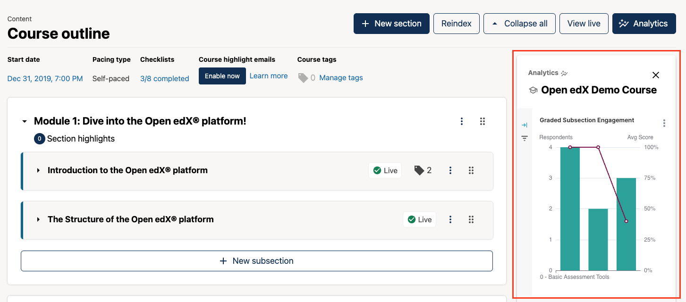Close the Analytics sidebar panel

pos(656,75)
